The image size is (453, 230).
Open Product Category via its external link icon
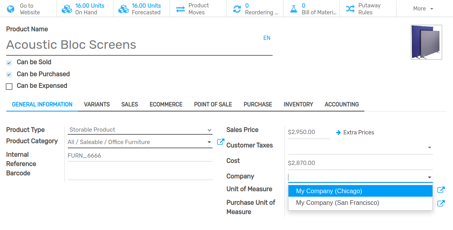coord(220,142)
